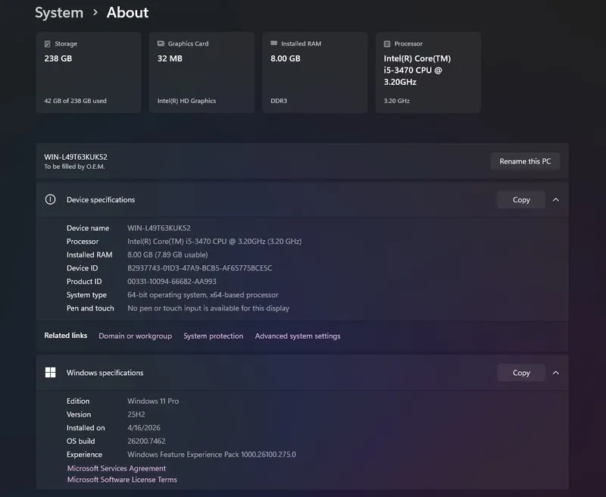Click the 'Device specifications' heading text
Screen dimensions: 606x497
pyautogui.click(x=101, y=200)
